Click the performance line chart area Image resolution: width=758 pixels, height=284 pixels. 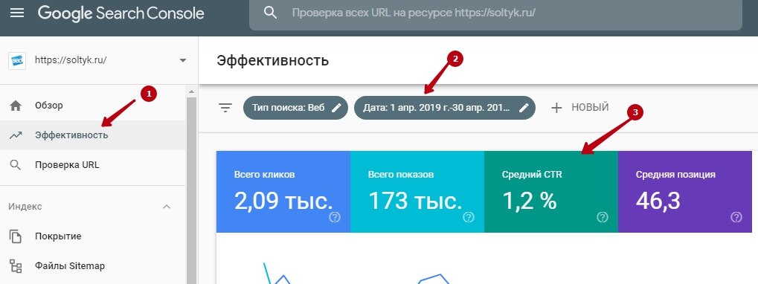[x=484, y=259]
